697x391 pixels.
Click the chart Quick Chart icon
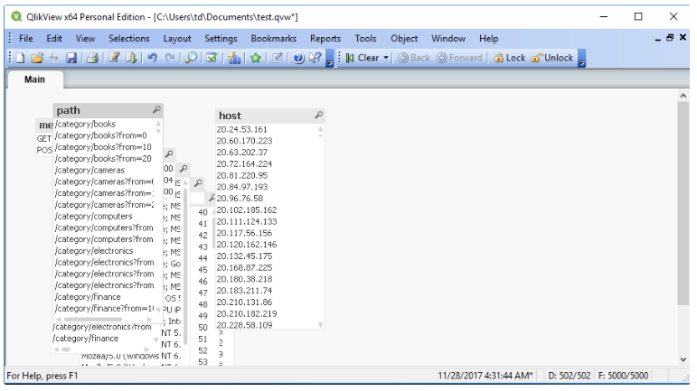click(x=234, y=58)
